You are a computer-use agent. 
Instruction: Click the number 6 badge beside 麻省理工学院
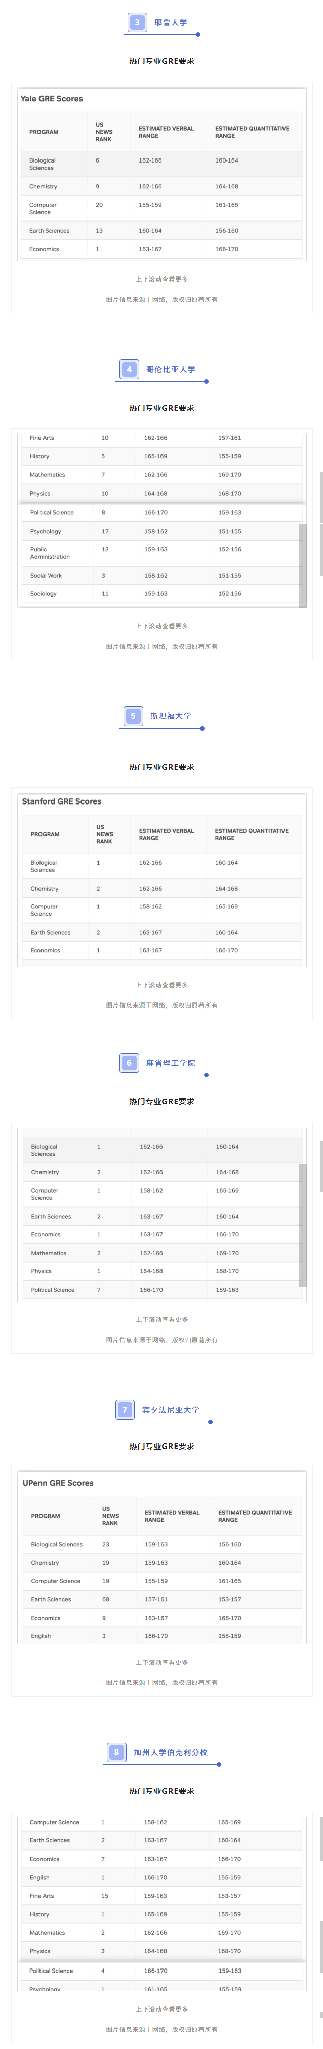pos(129,1063)
